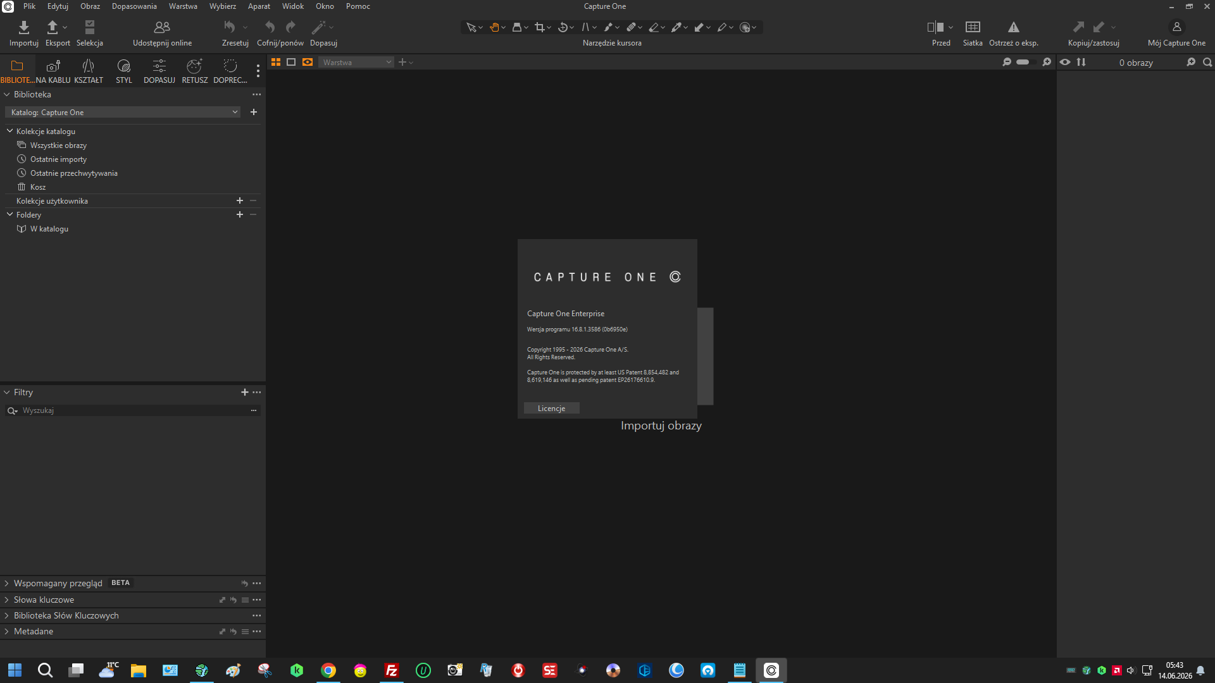This screenshot has width=1215, height=683.
Task: Switch viewer to multi-image grid view
Action: coord(276,62)
